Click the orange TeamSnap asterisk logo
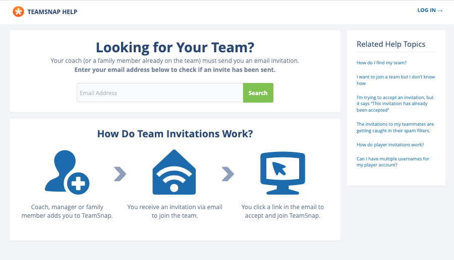The height and width of the screenshot is (260, 454). tap(18, 12)
